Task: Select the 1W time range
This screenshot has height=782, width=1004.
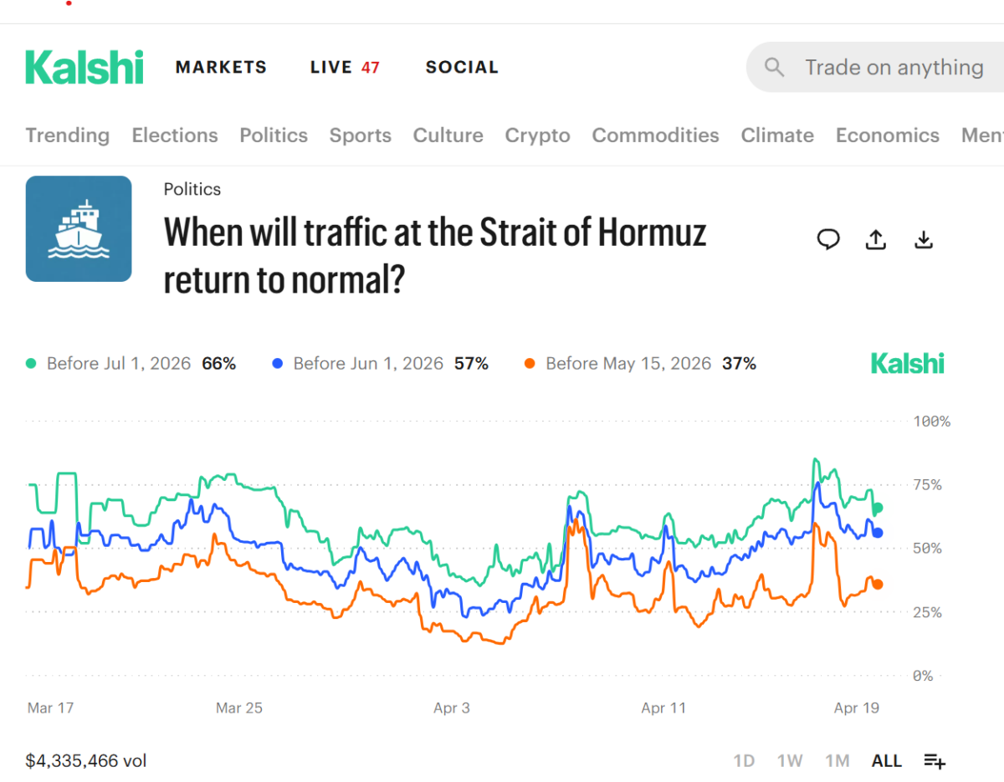Action: point(790,761)
